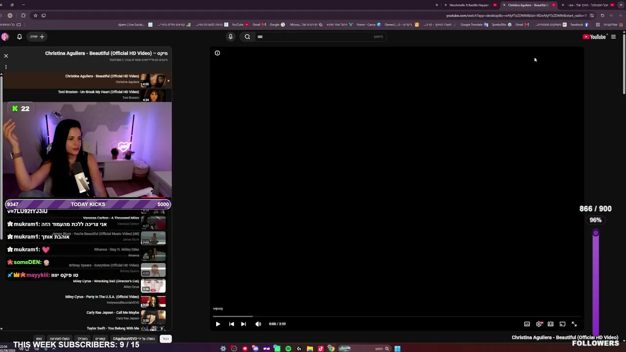Open the Windows Start menu
This screenshot has width=626, height=352.
pos(398,349)
